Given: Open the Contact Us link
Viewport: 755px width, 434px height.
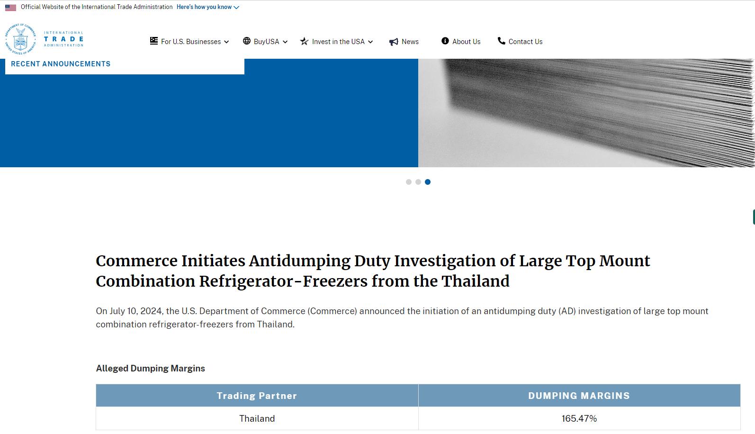Looking at the screenshot, I should [x=525, y=42].
